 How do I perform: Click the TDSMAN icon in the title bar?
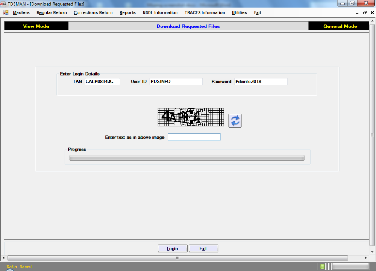4,3
